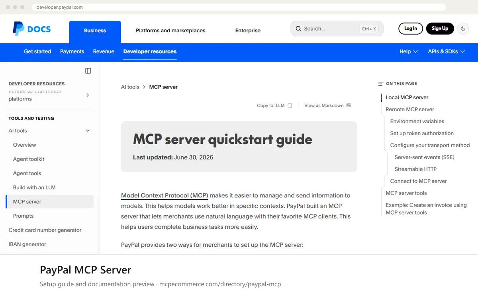Viewport: 478px width, 299px height.
Task: Jump to Configure your transport method
Action: coord(430,145)
